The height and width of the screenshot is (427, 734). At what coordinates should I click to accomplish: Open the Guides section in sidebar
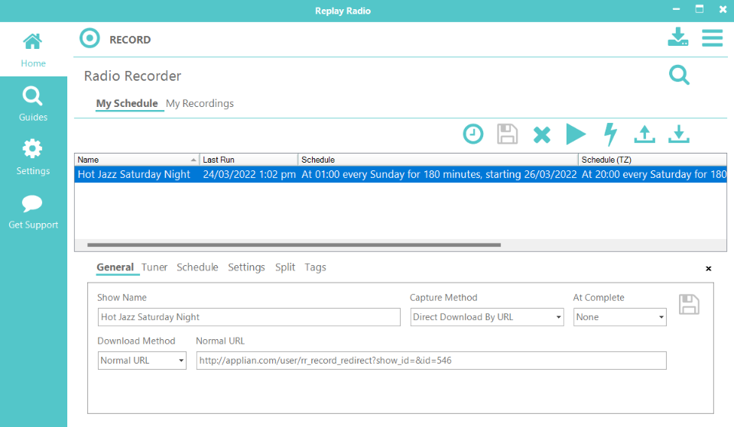[x=33, y=104]
